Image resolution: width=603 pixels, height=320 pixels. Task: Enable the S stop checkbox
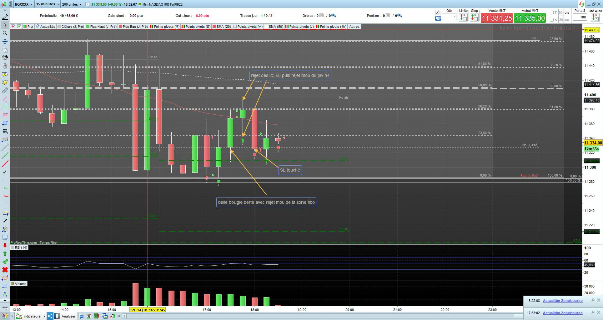[551, 20]
